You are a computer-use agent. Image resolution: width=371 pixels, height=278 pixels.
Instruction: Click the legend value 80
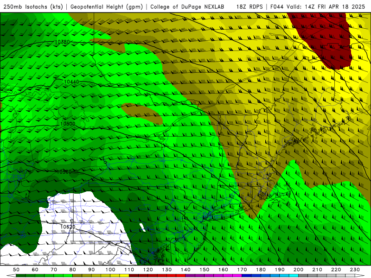click(73, 270)
